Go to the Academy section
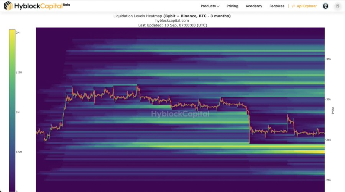 point(254,6)
